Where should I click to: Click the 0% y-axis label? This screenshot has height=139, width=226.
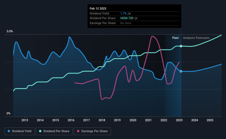(x=8, y=113)
